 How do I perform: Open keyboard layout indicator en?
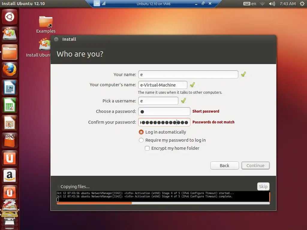pyautogui.click(x=250, y=4)
